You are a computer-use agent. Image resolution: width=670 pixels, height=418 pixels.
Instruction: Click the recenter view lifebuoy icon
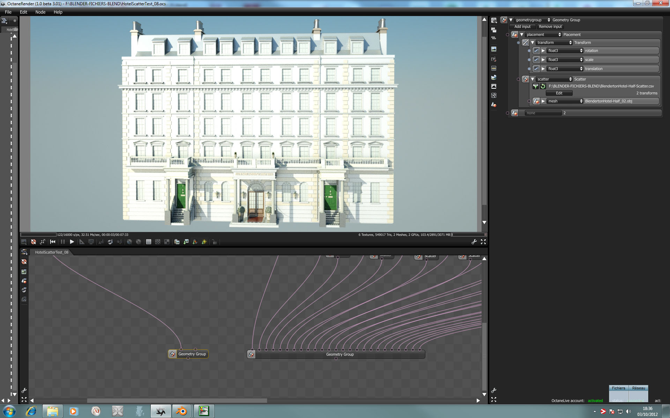[x=33, y=242]
